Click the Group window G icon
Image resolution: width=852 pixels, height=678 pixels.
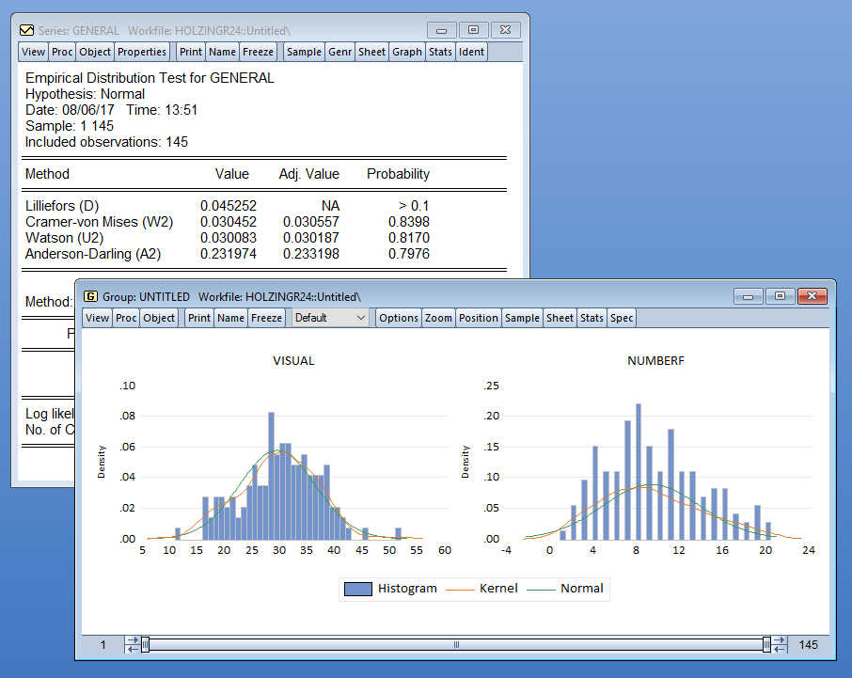coord(91,296)
